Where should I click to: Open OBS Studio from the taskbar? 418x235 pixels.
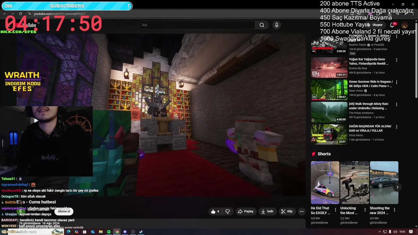[x=133, y=232]
